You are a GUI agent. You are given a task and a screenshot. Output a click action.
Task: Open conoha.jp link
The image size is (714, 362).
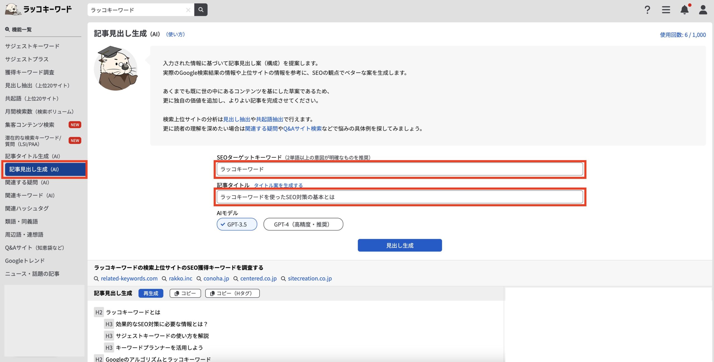click(216, 279)
